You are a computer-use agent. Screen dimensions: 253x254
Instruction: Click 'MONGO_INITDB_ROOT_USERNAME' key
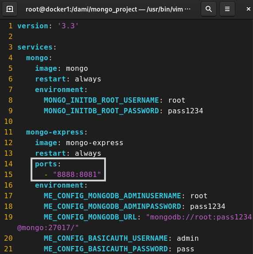click(x=101, y=100)
